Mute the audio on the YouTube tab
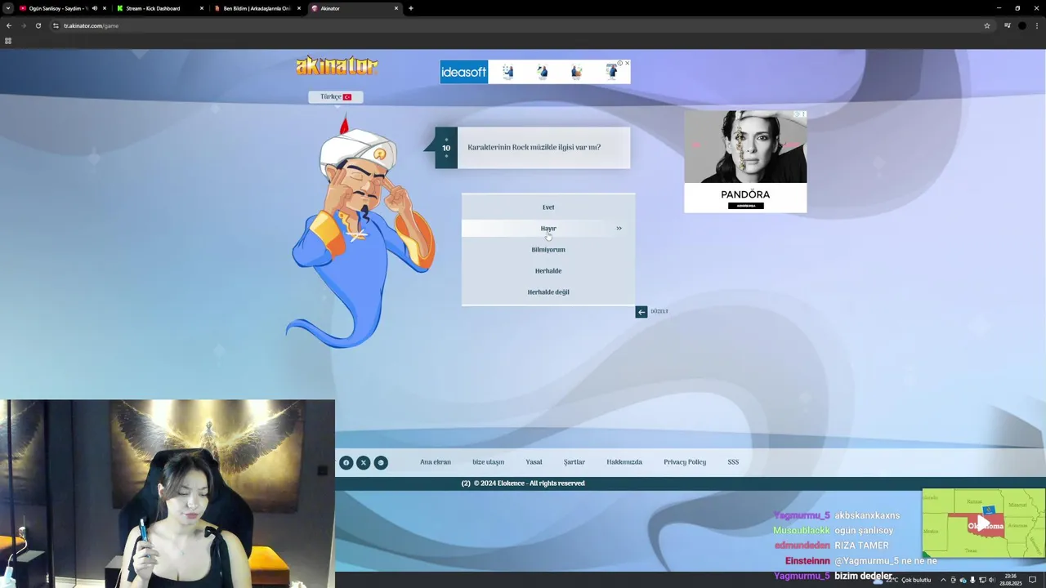Viewport: 1046px width, 588px height. [95, 8]
